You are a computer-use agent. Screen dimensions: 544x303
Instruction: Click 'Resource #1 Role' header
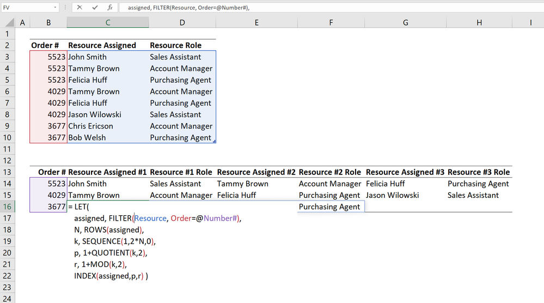pos(181,172)
